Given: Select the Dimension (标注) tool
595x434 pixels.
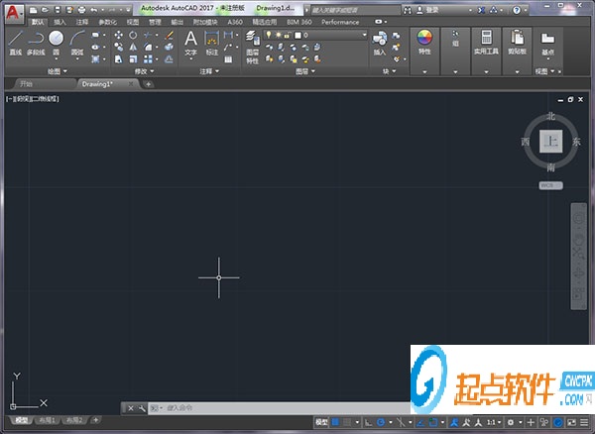Looking at the screenshot, I should (x=212, y=44).
